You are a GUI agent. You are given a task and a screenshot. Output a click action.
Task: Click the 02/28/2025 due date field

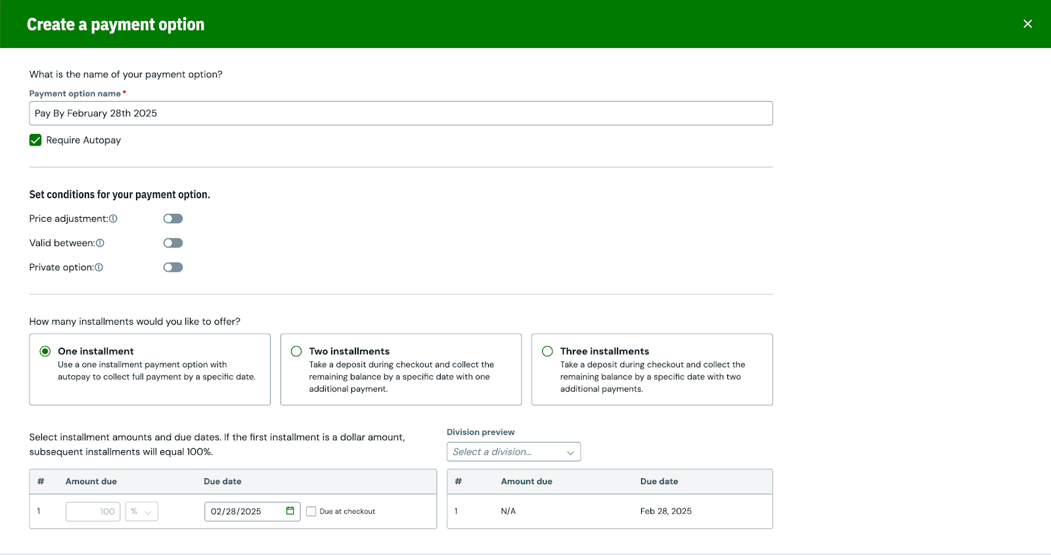252,512
